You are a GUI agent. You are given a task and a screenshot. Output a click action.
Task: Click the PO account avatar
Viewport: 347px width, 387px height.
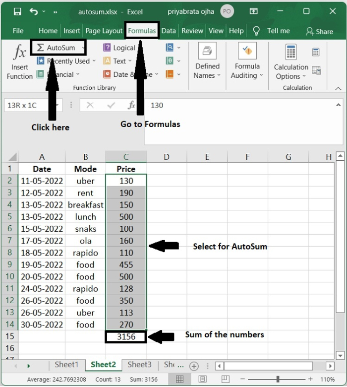click(227, 11)
